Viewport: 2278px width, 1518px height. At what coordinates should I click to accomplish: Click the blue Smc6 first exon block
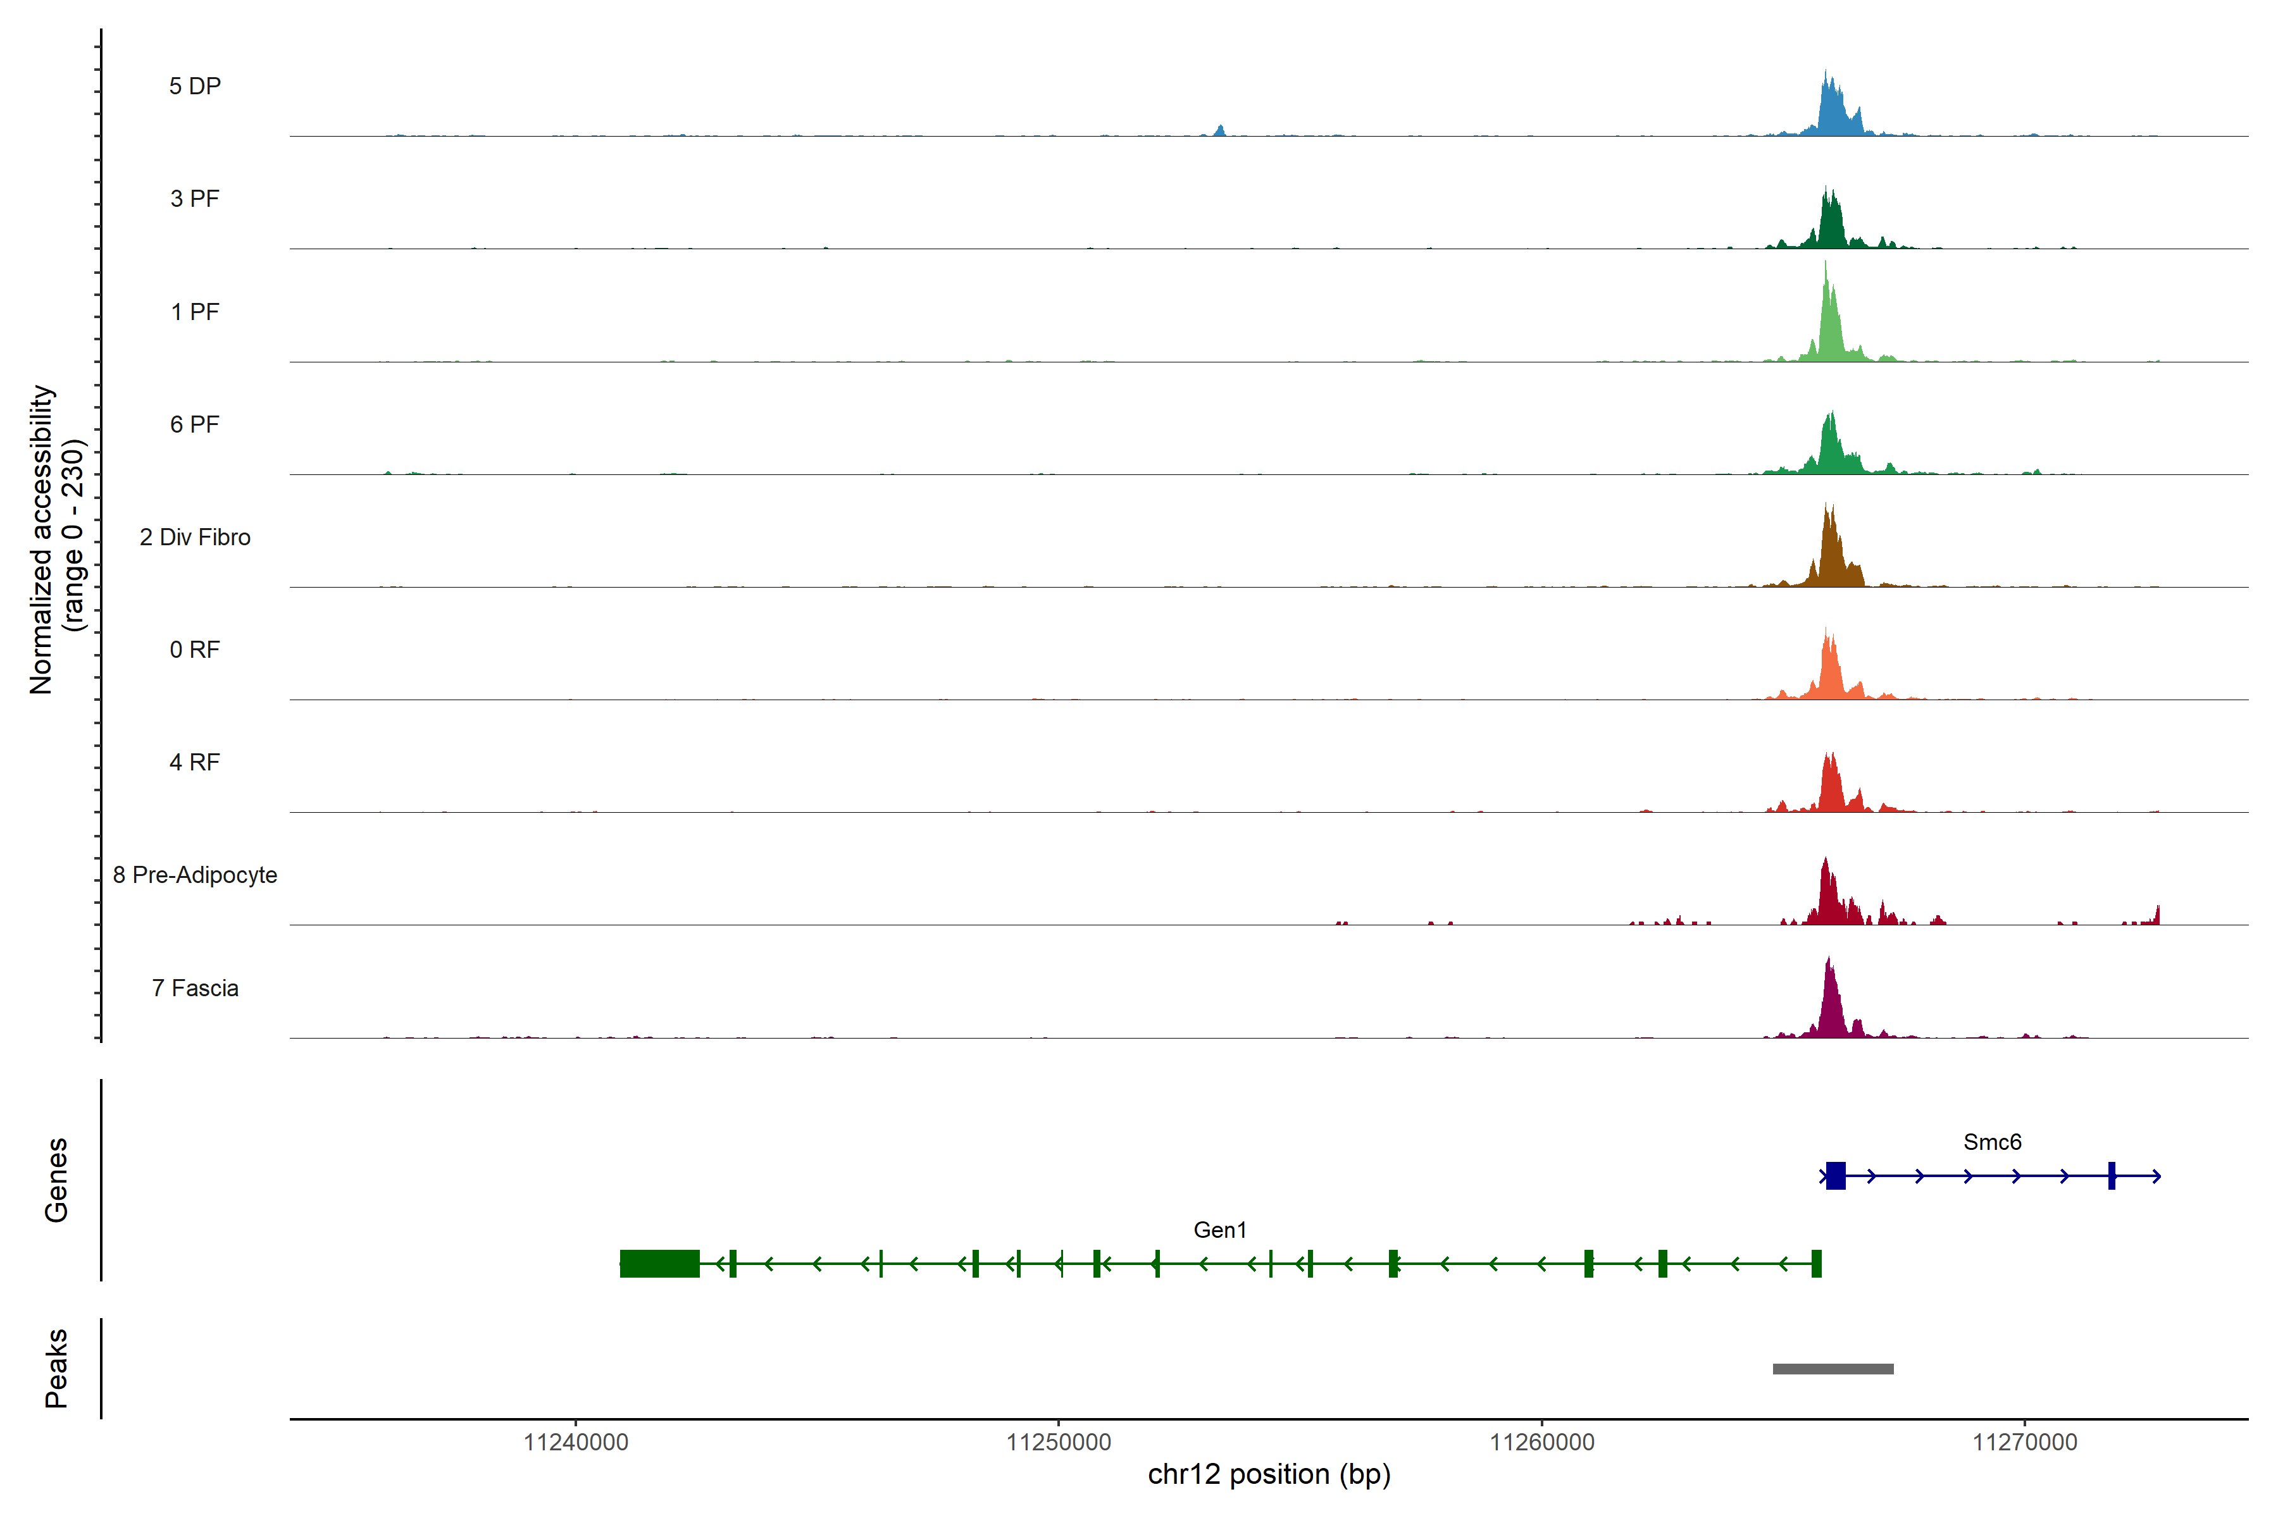(1836, 1175)
